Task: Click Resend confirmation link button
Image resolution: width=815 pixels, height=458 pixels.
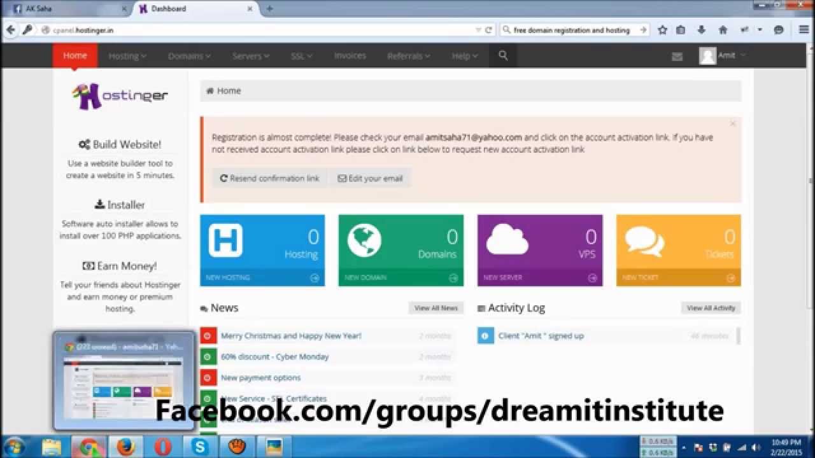Action: (270, 179)
